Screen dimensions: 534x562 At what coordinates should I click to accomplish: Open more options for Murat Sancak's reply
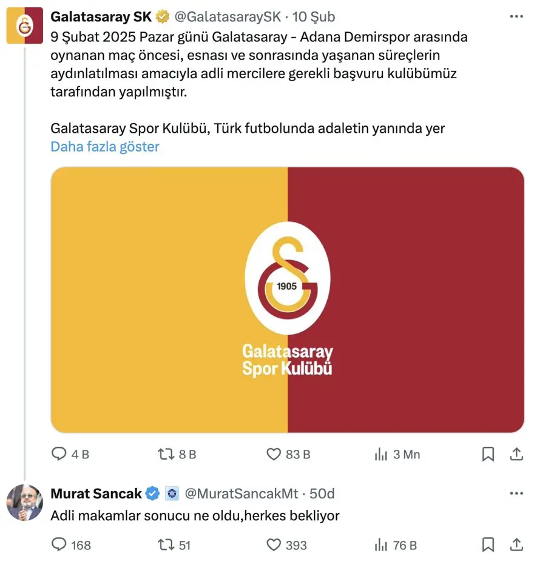pyautogui.click(x=516, y=493)
